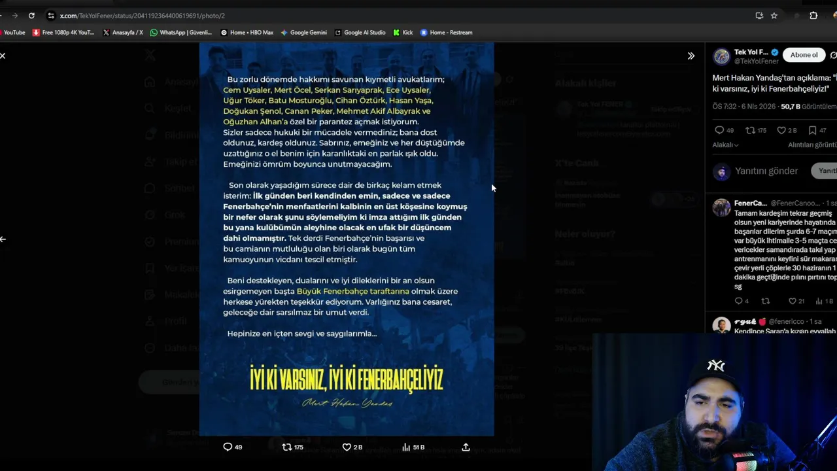Go to the previous photo with left arrow

pyautogui.click(x=3, y=239)
